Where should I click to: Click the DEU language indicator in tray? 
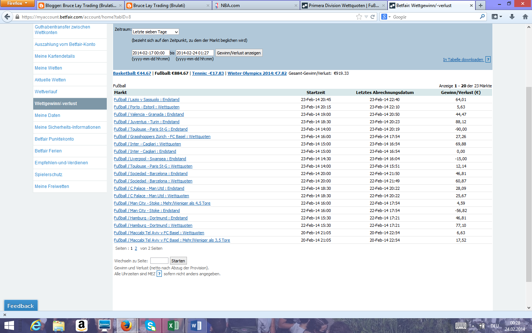pyautogui.click(x=495, y=326)
